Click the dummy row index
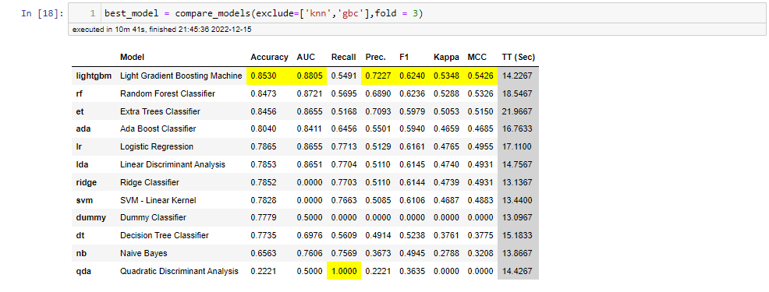769x292 pixels. click(90, 217)
